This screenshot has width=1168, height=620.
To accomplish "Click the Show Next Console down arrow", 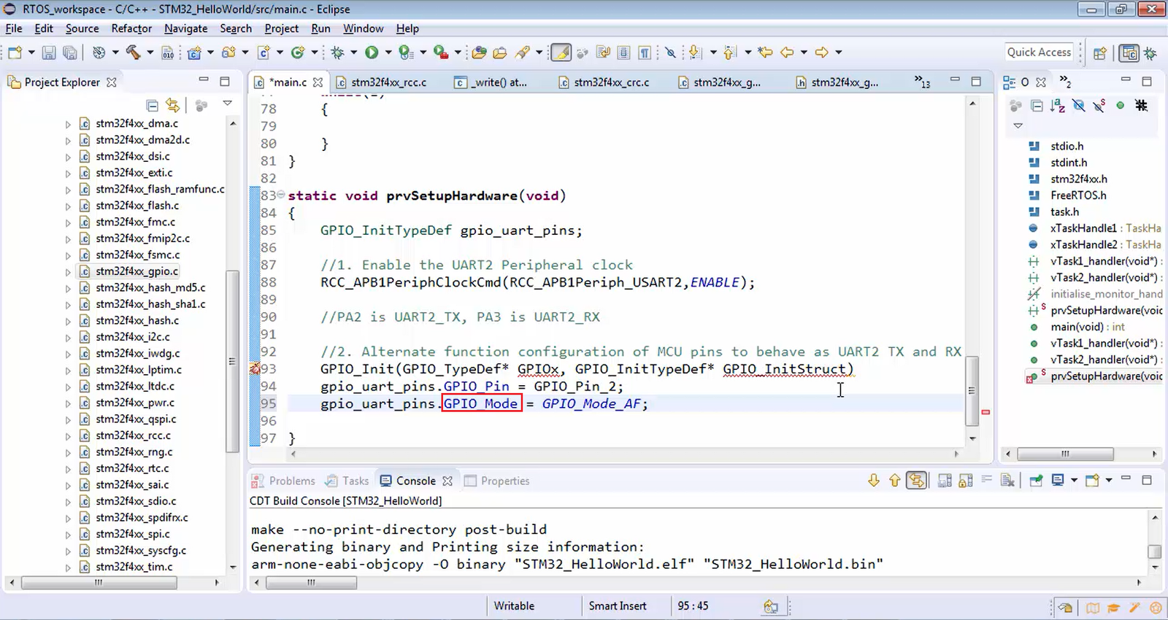I will (x=874, y=481).
